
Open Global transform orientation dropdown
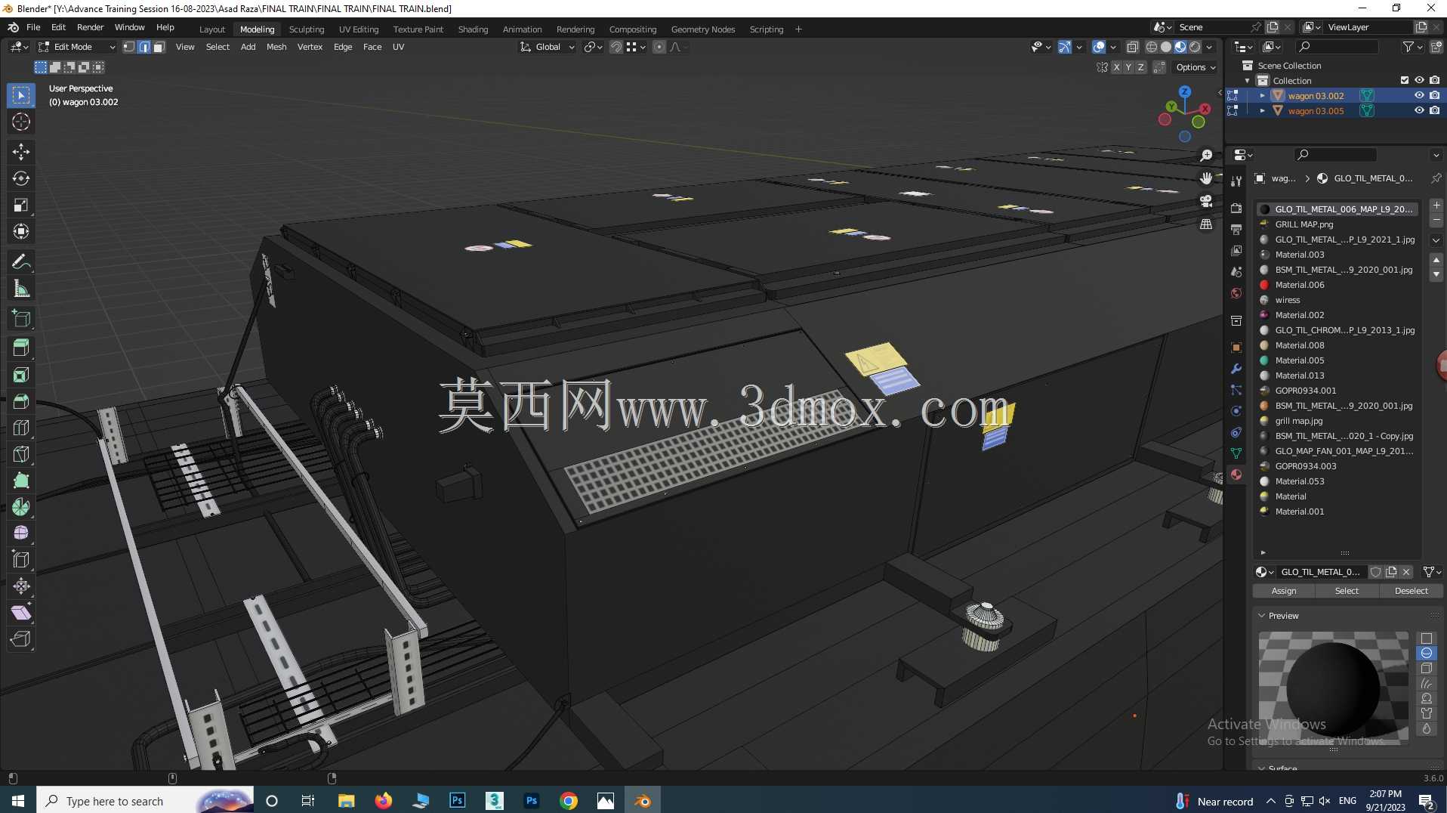click(x=548, y=47)
